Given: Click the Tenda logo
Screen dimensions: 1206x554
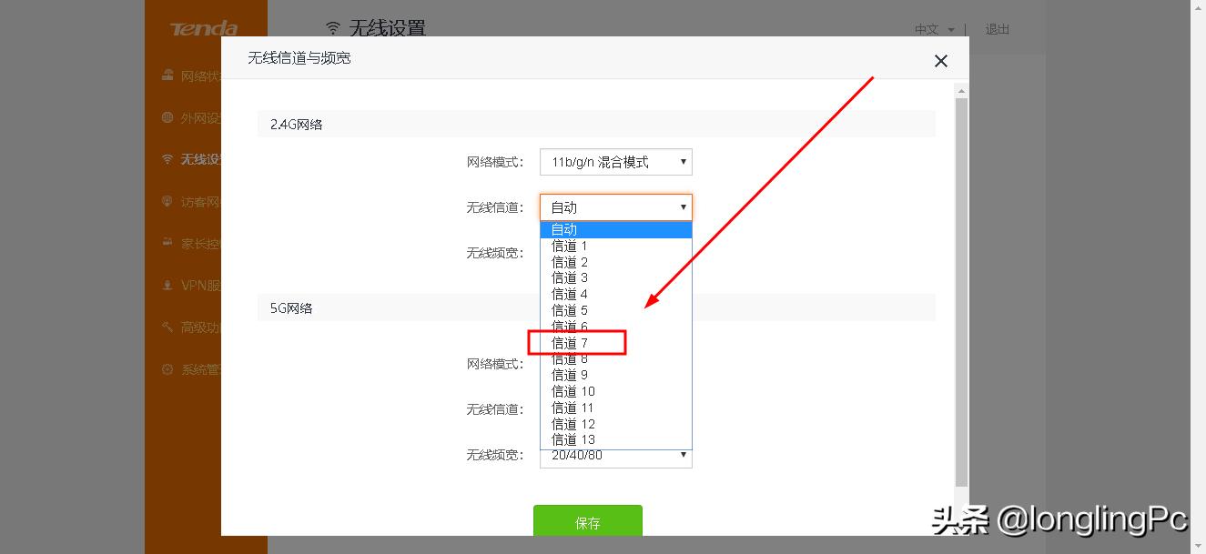Looking at the screenshot, I should (203, 28).
